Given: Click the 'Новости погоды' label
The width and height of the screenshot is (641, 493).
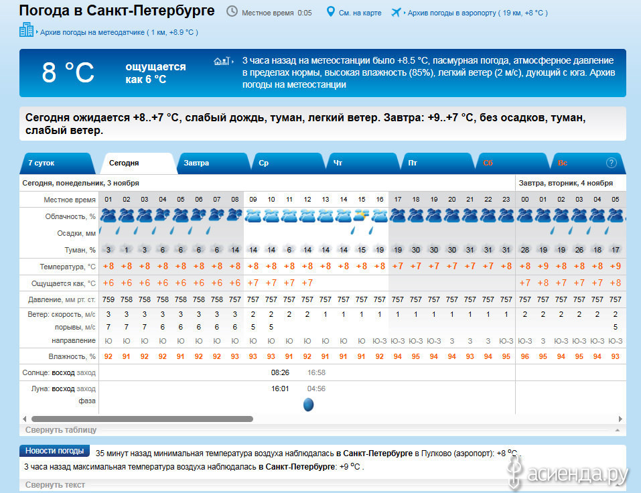Looking at the screenshot, I should (x=55, y=451).
